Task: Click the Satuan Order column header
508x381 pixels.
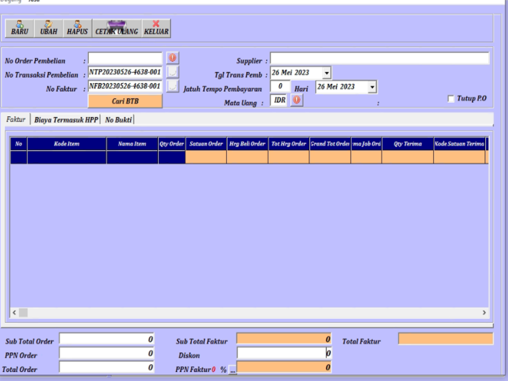Action: 206,144
